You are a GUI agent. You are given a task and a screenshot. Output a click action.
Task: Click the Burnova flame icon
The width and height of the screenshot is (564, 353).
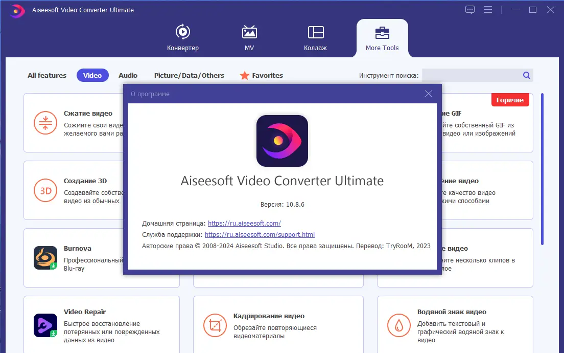point(45,257)
